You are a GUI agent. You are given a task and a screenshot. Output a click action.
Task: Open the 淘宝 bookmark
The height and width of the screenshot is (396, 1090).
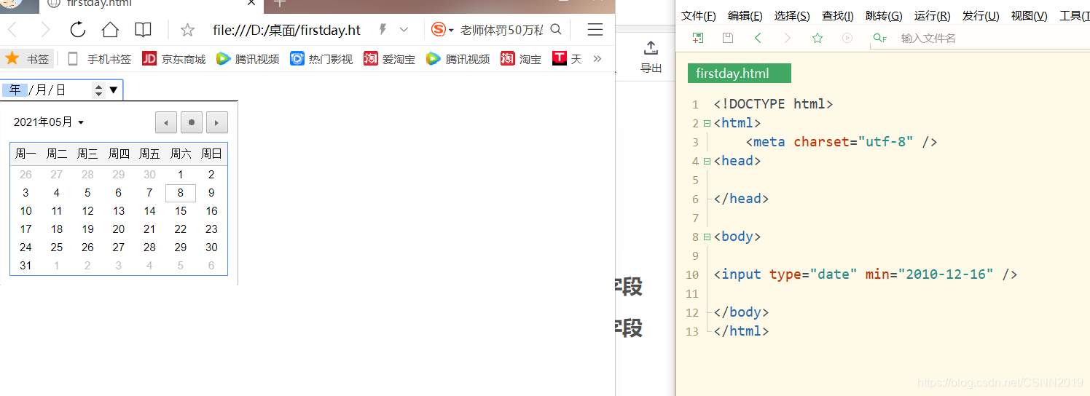pyautogui.click(x=521, y=59)
